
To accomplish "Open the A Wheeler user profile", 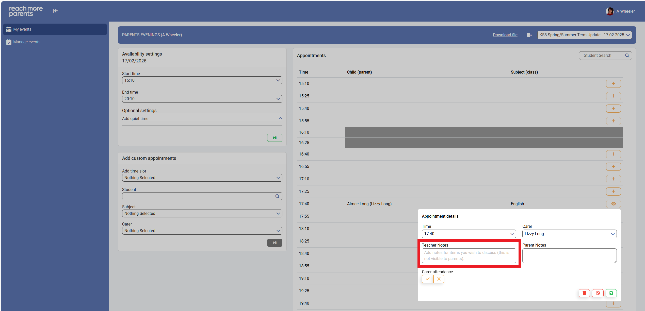I will [620, 11].
